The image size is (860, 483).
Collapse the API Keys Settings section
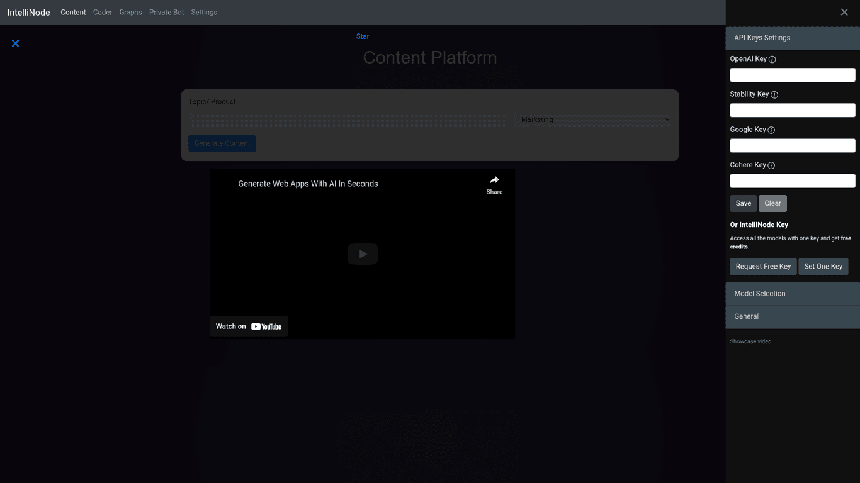point(792,38)
